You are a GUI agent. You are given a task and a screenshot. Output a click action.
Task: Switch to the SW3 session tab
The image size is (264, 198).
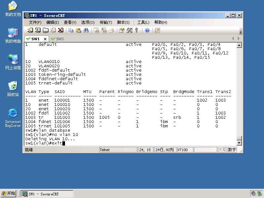(x=57, y=39)
